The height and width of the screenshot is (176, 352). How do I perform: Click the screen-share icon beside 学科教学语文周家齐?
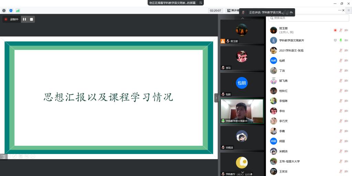coord(335,40)
